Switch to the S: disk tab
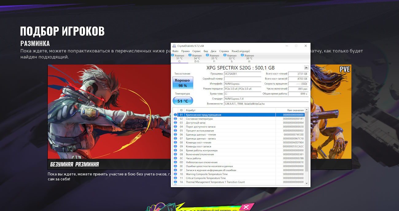This screenshot has height=211, width=399. pos(232,58)
